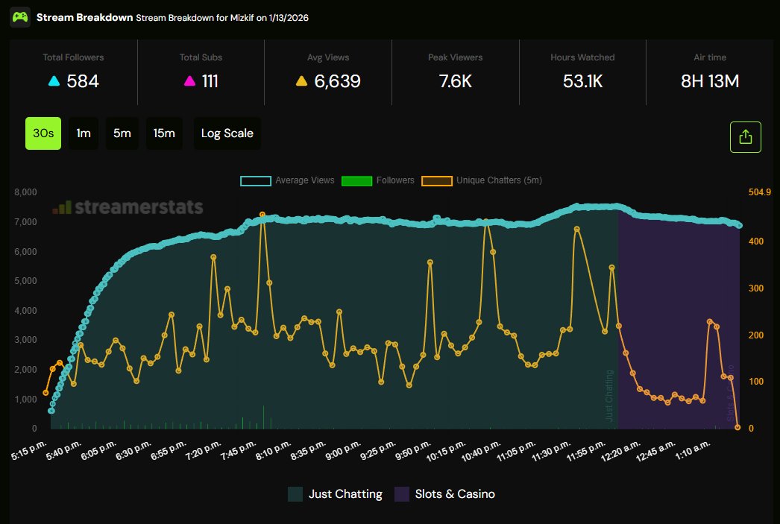This screenshot has width=780, height=524.
Task: Click the 5:15 p.m. time axis label
Action: (29, 450)
